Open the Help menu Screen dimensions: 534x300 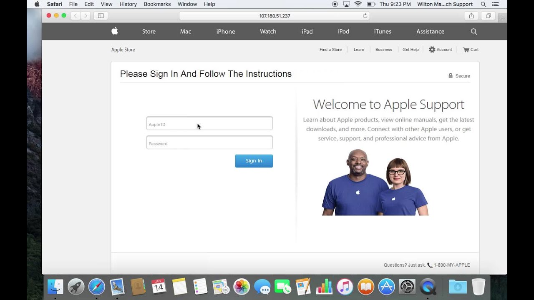(x=209, y=4)
